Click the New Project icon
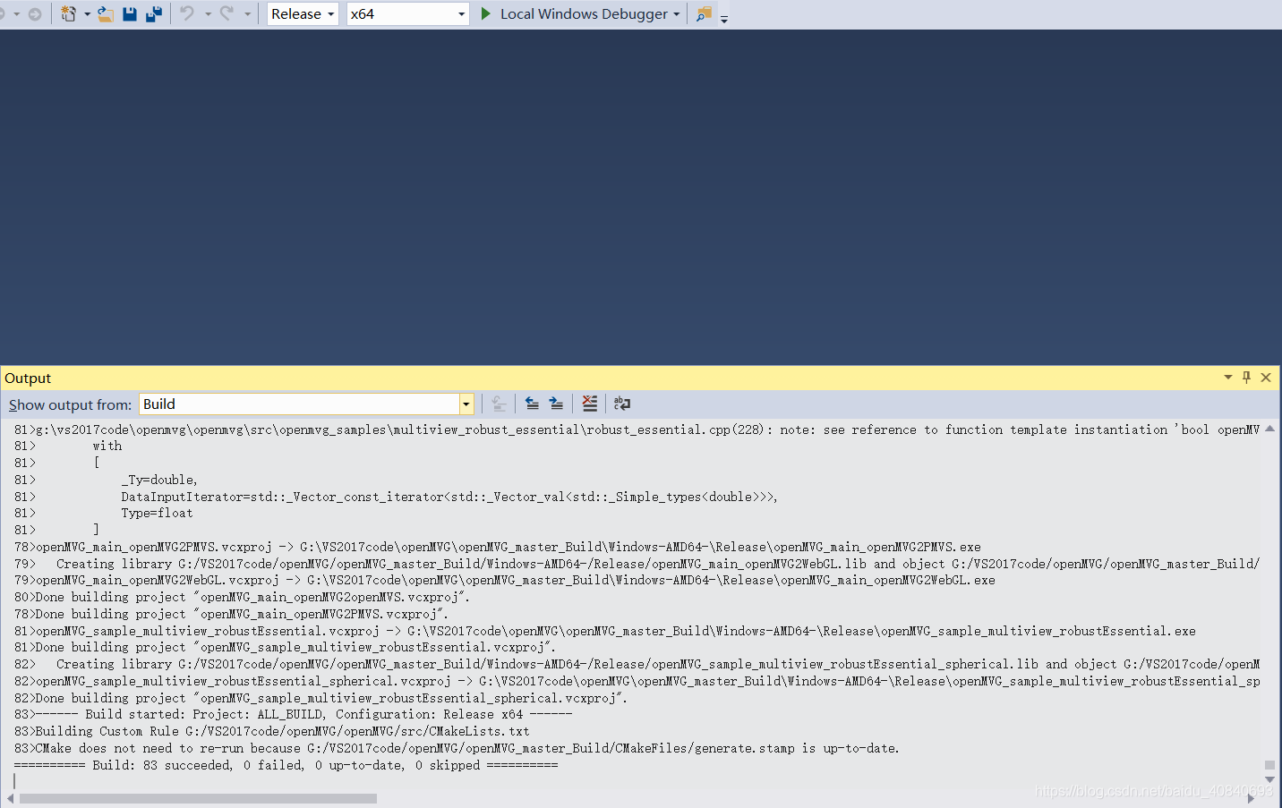1282x808 pixels. [x=69, y=13]
